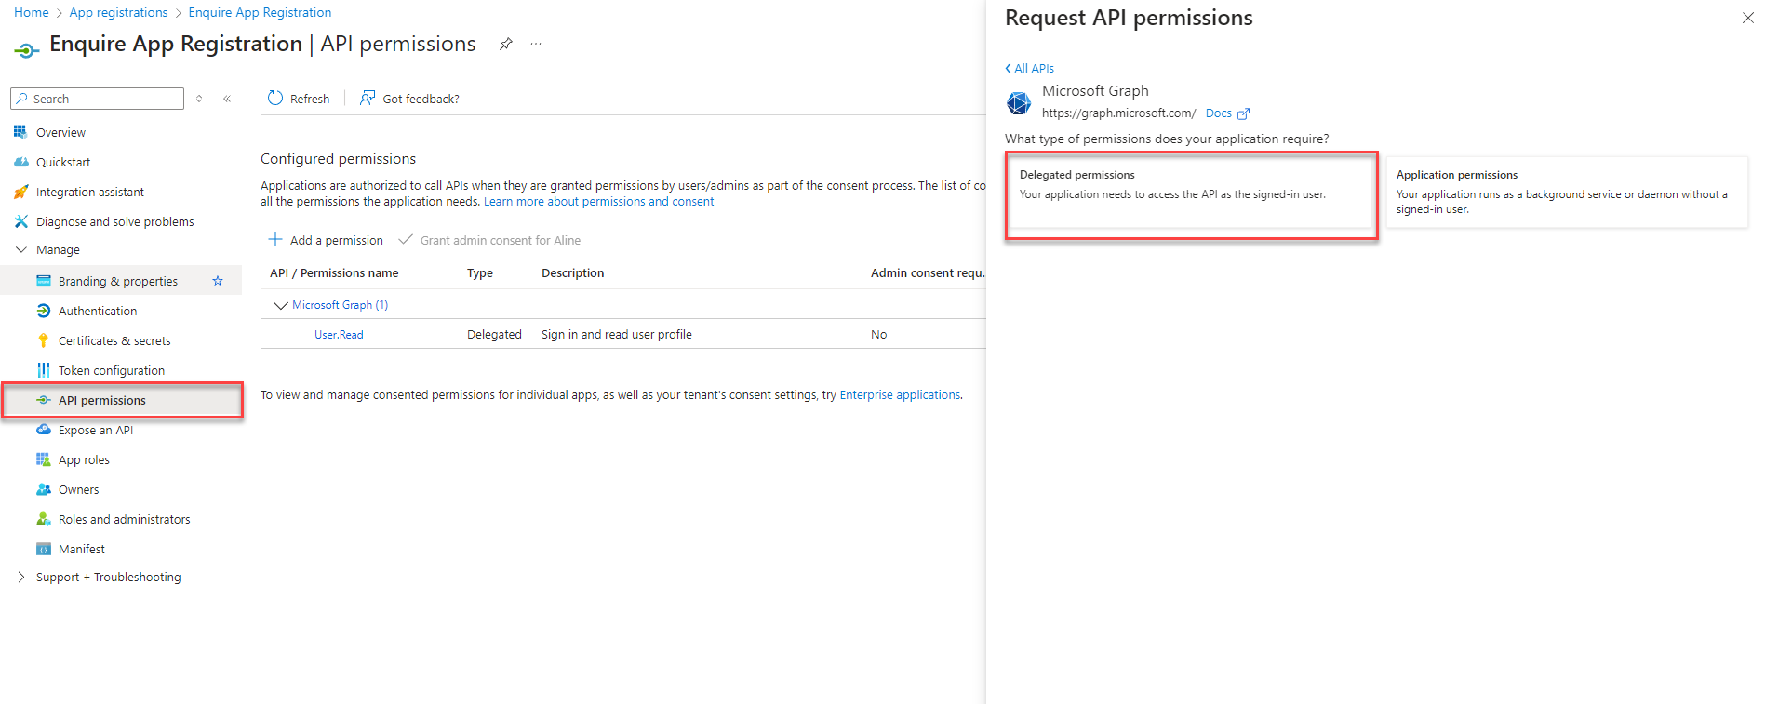
Task: Click the Manifest icon
Action: point(43,549)
